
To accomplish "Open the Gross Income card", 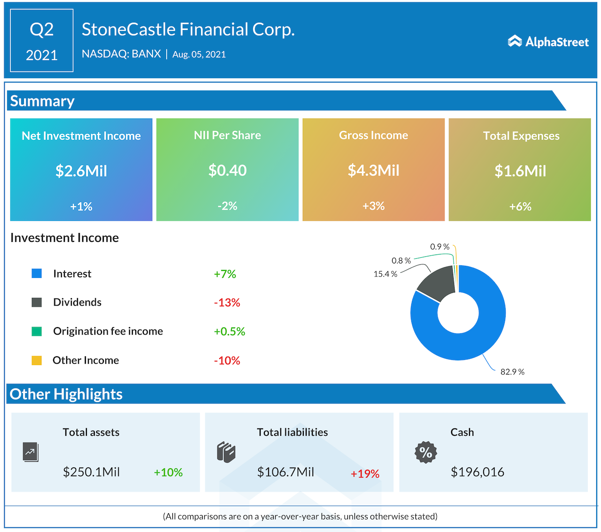I will 373,170.
